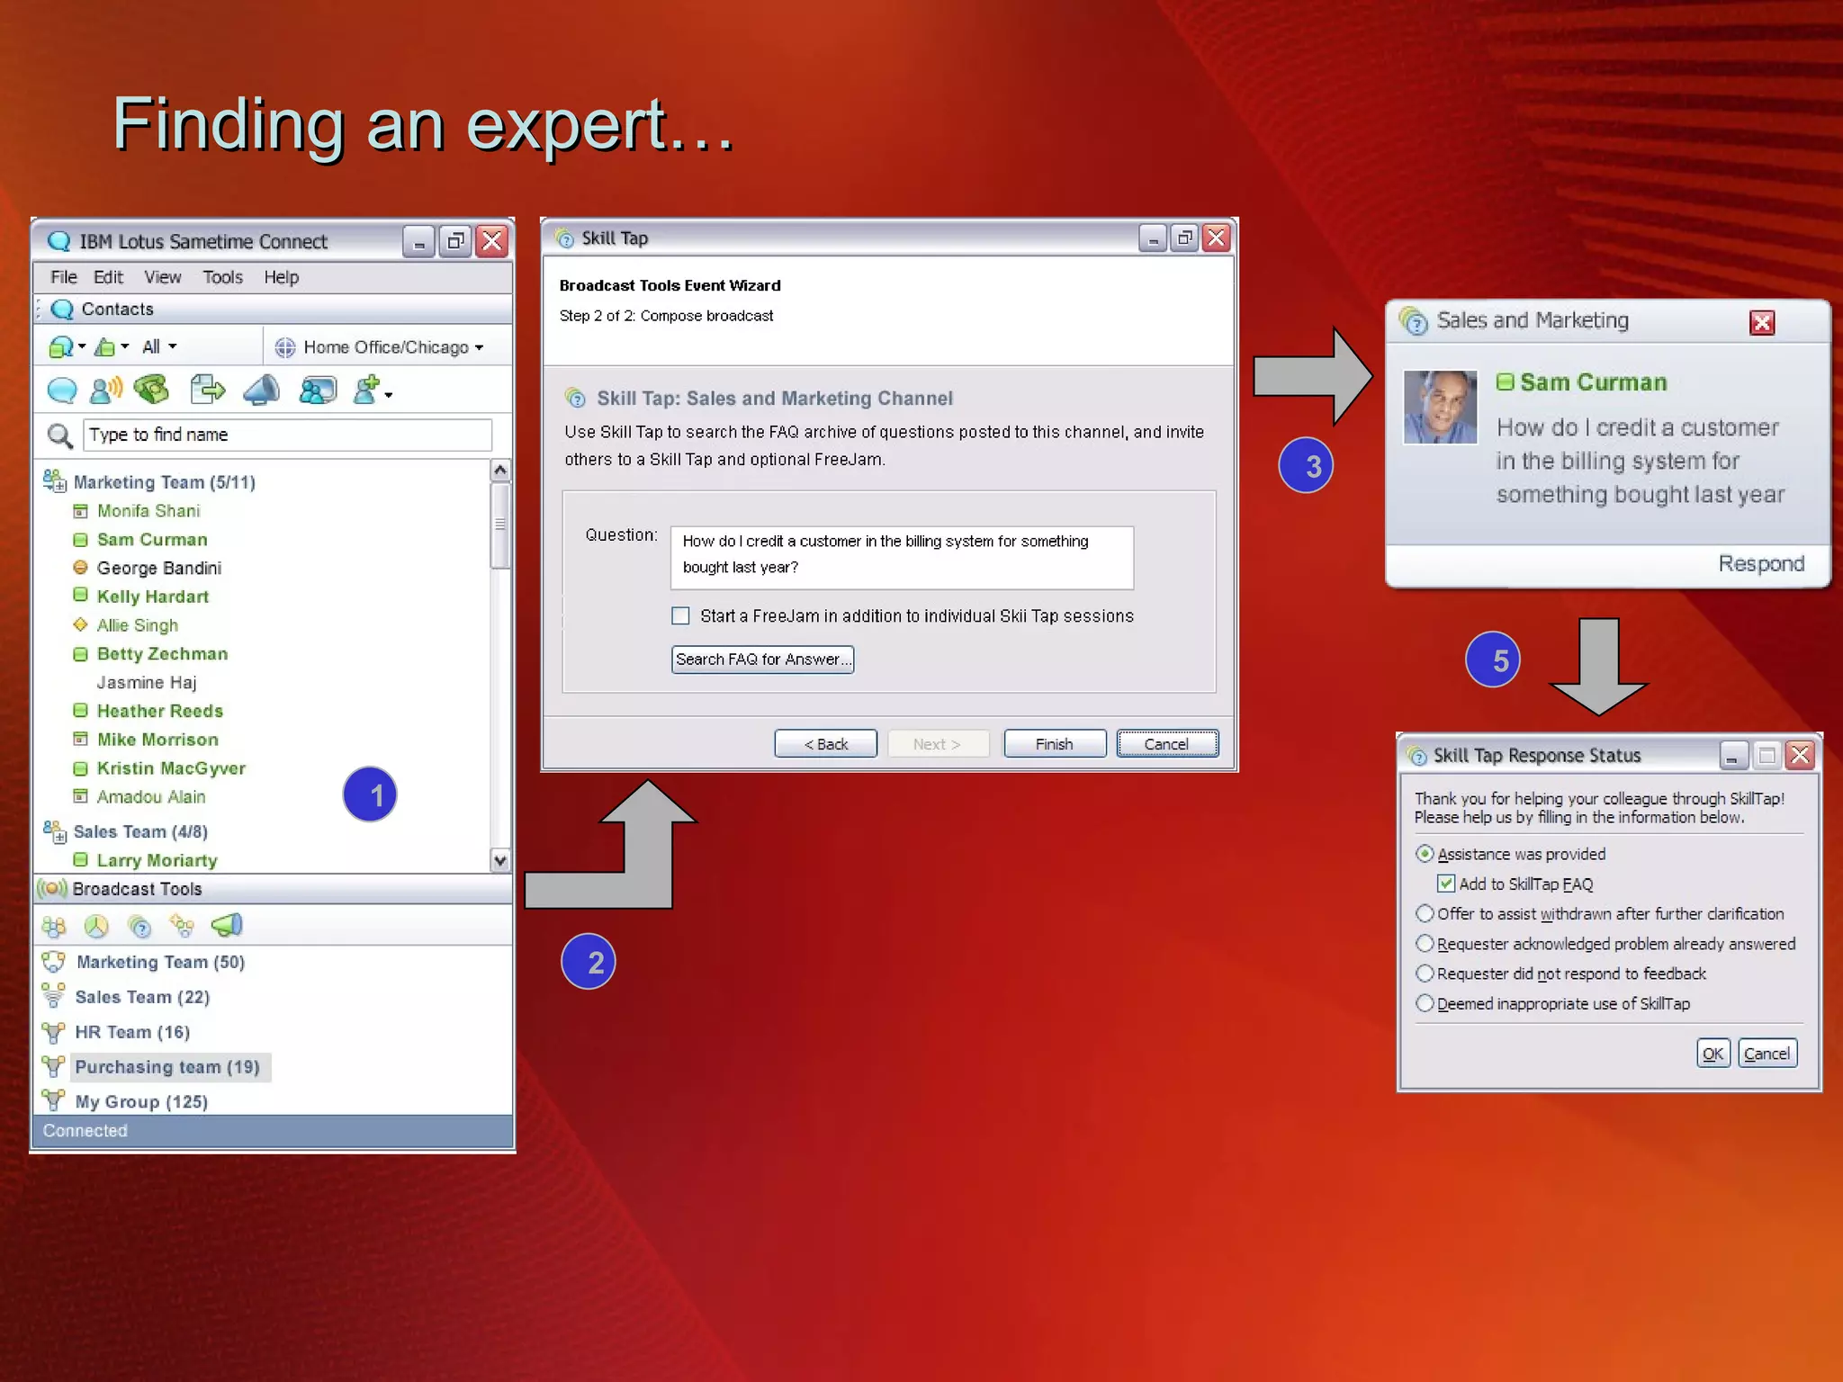Screen dimensions: 1843x1382
Task: Click the green telephone call icon
Action: pos(152,390)
